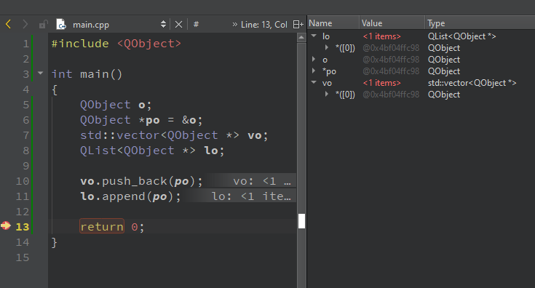Click line number 10 in the gutter
The image size is (535, 288).
coord(23,181)
